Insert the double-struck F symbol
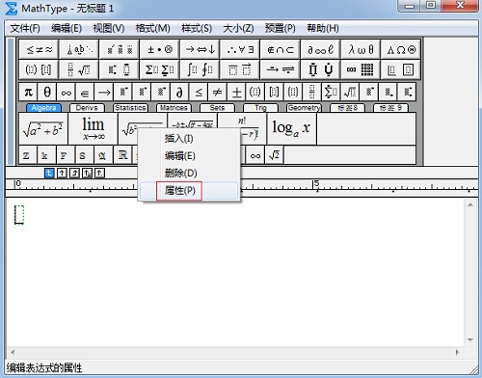This screenshot has height=378, width=482. pos(66,155)
